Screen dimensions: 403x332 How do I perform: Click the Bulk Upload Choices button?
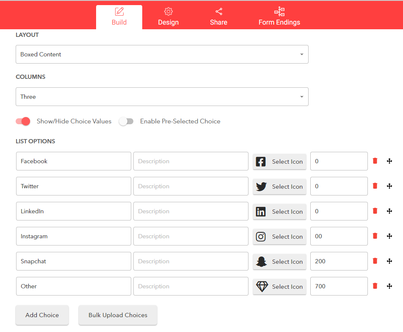click(118, 315)
